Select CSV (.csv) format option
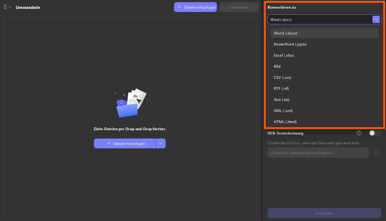 pyautogui.click(x=324, y=78)
